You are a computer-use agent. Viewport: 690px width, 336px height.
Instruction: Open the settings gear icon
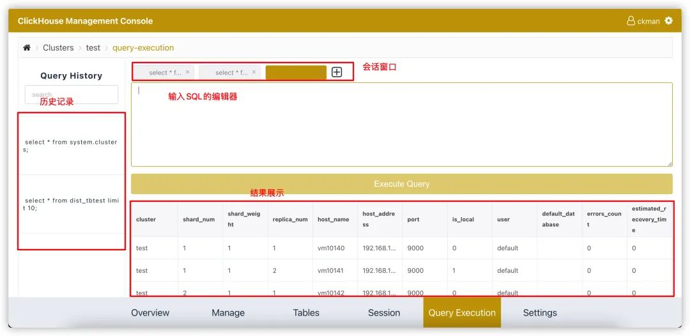669,20
